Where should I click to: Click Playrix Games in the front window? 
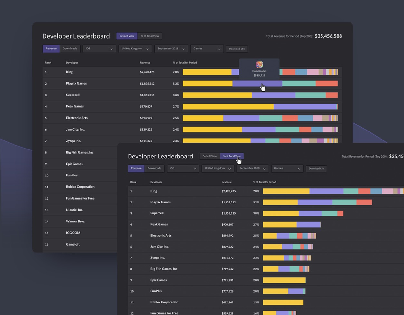coord(160,202)
